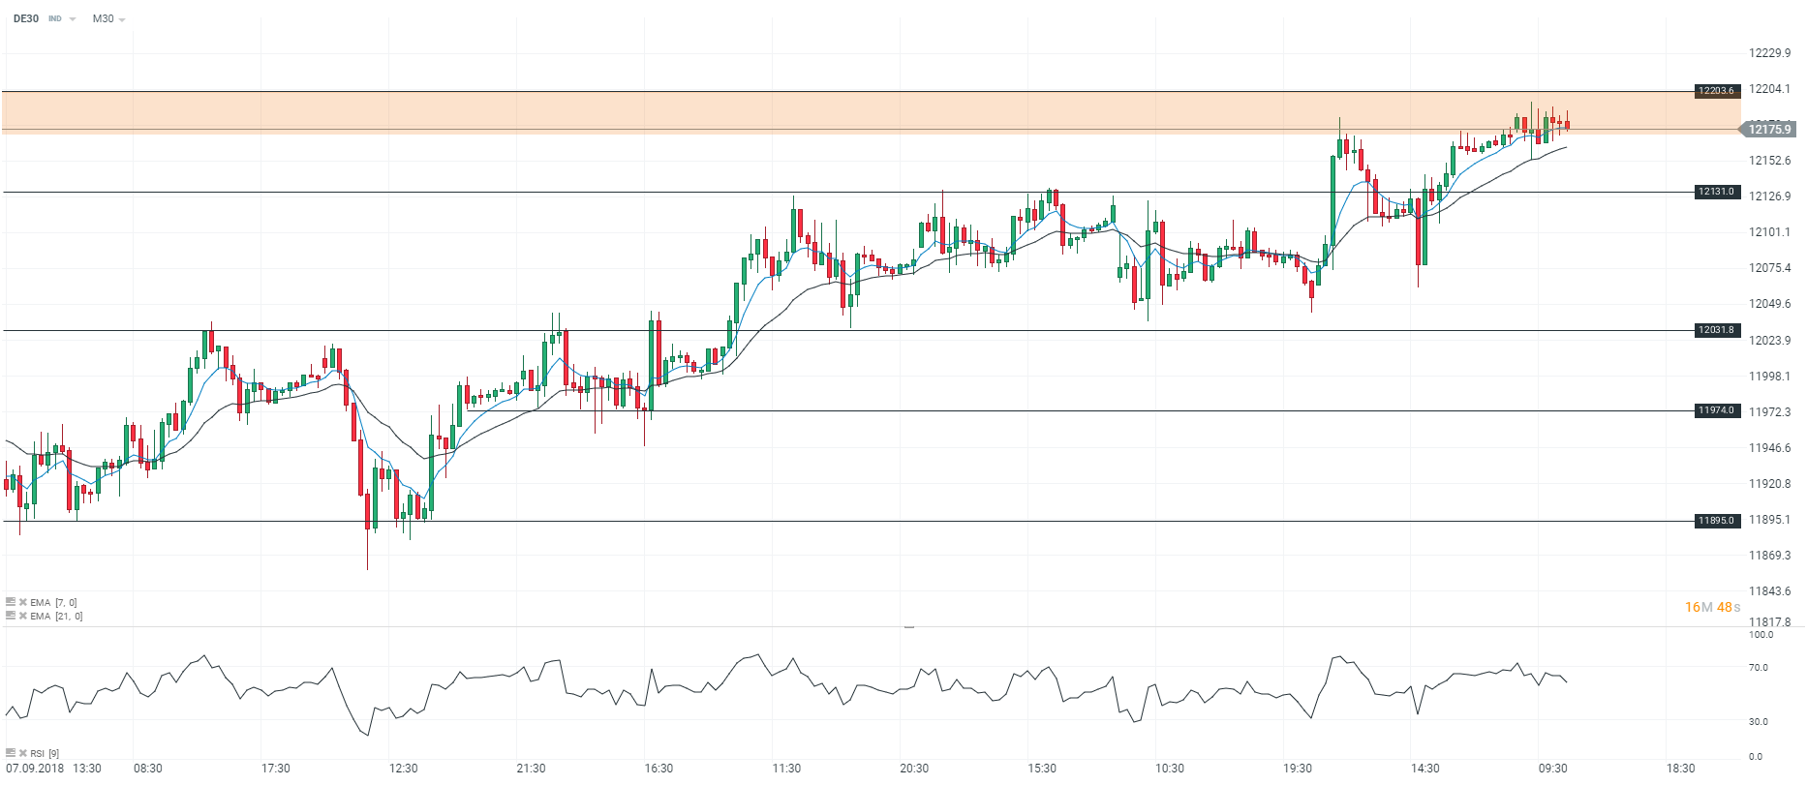Select the 12031.8 horizontal line label
This screenshot has height=785, width=1807.
tap(1716, 330)
